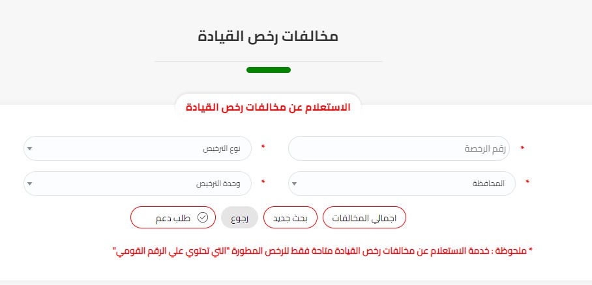Click the red asterisk beside المحافظة
This screenshot has height=285, width=592.
(527, 183)
